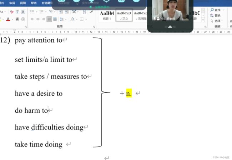Click the shading paint bucket icon
232x160 pixels.
pyautogui.click(x=72, y=19)
